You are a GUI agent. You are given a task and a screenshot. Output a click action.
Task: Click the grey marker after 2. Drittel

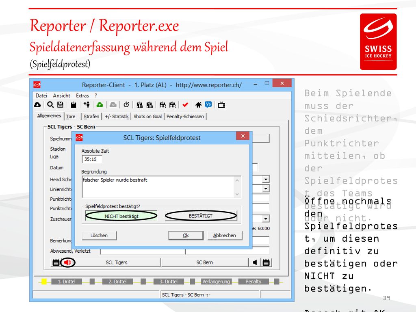pyautogui.click(x=143, y=282)
